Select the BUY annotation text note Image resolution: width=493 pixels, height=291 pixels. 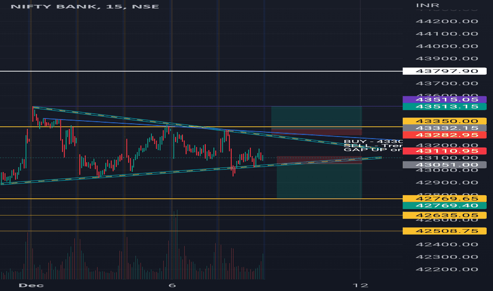[x=373, y=142]
